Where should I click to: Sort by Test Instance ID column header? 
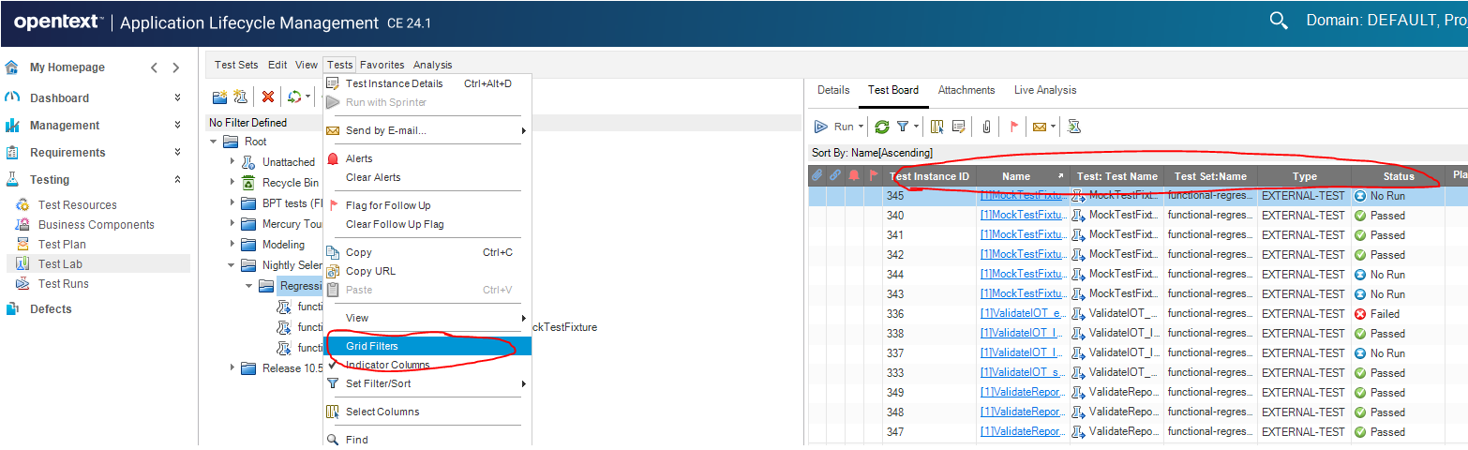tap(929, 176)
